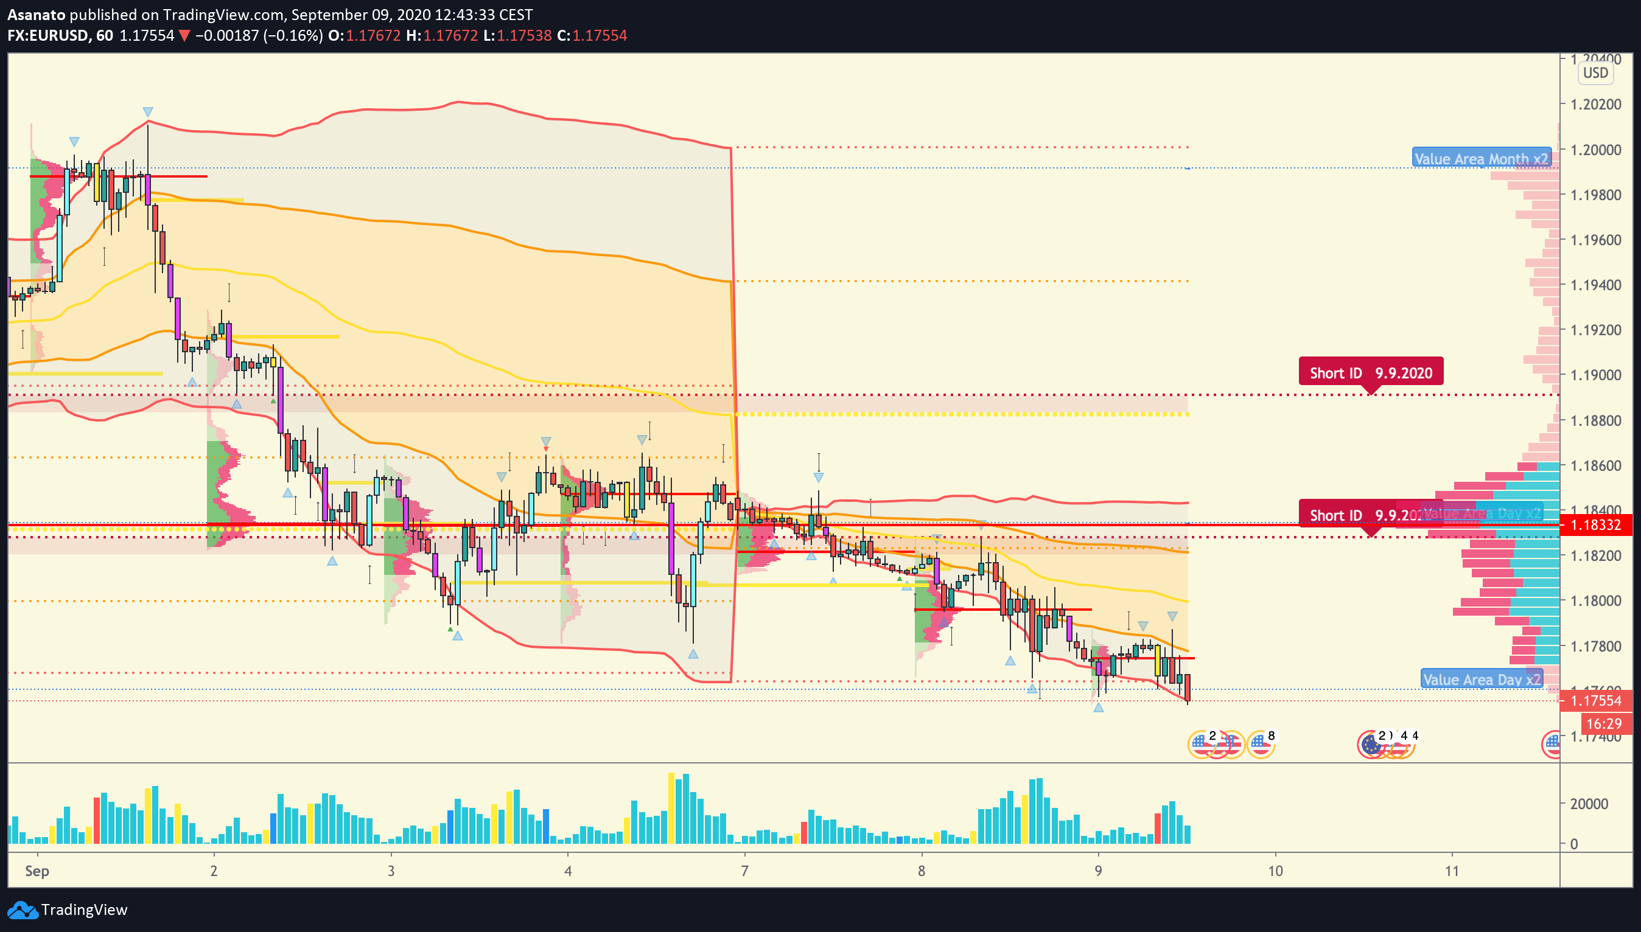Click the '8' date label on time axis
The width and height of the screenshot is (1641, 932).
point(922,871)
